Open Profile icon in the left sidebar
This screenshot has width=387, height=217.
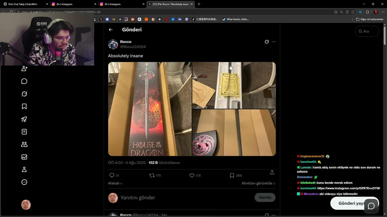[x=24, y=169]
